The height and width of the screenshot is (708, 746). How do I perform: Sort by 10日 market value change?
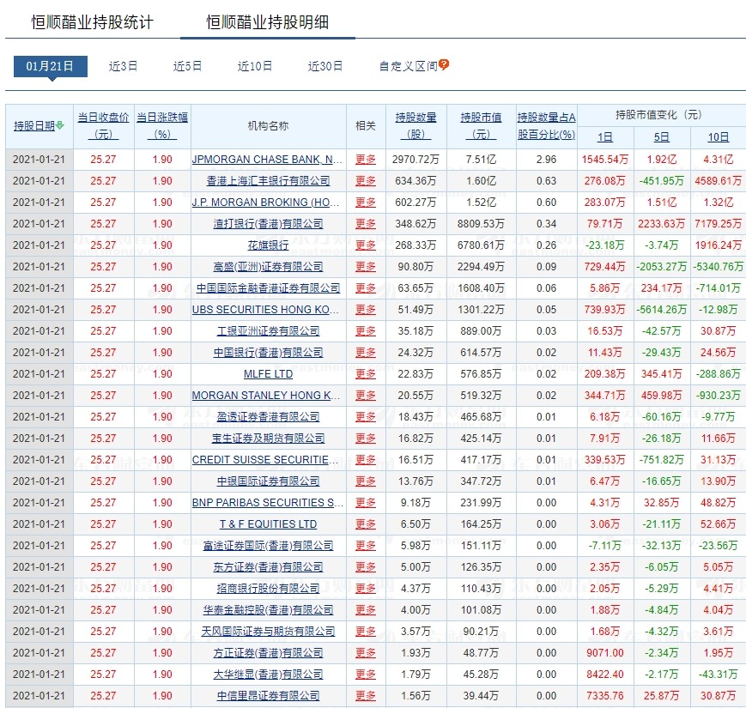718,137
